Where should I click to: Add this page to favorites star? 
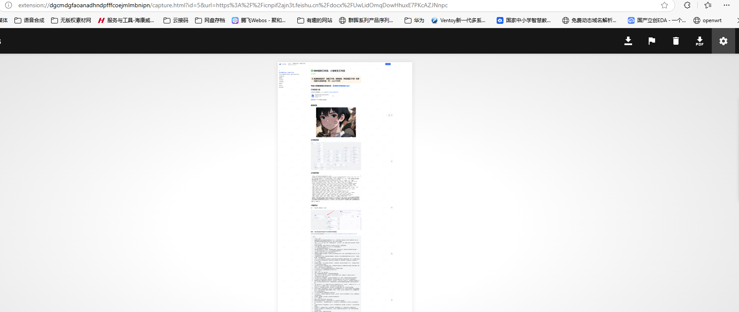point(664,5)
